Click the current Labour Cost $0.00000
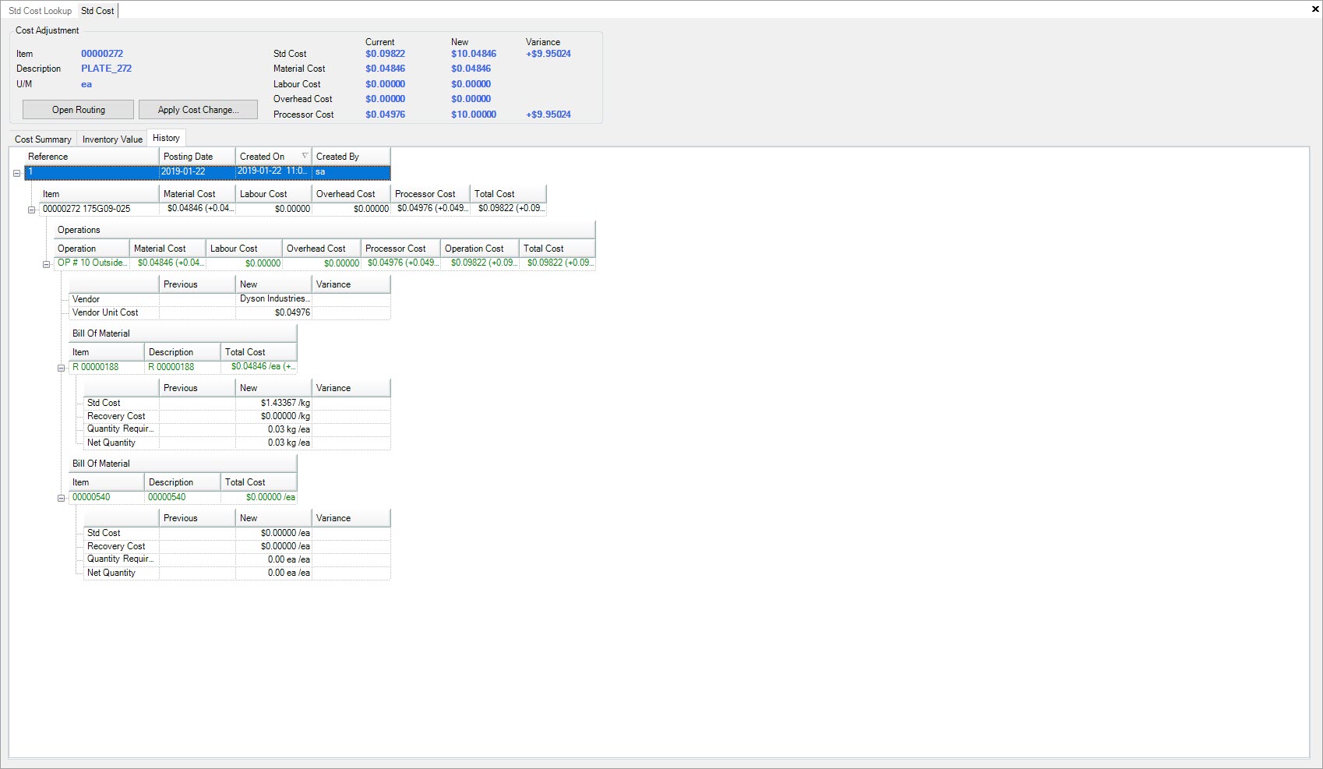 [385, 84]
